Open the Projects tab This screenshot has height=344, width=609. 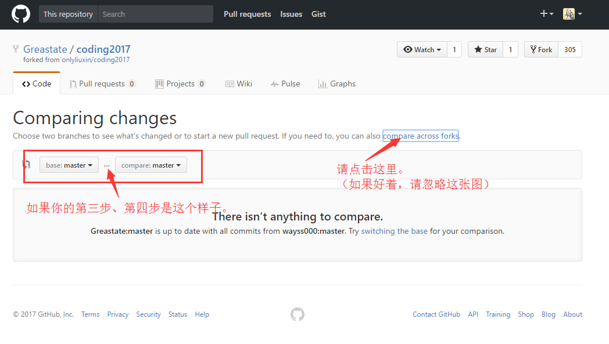[x=180, y=84]
